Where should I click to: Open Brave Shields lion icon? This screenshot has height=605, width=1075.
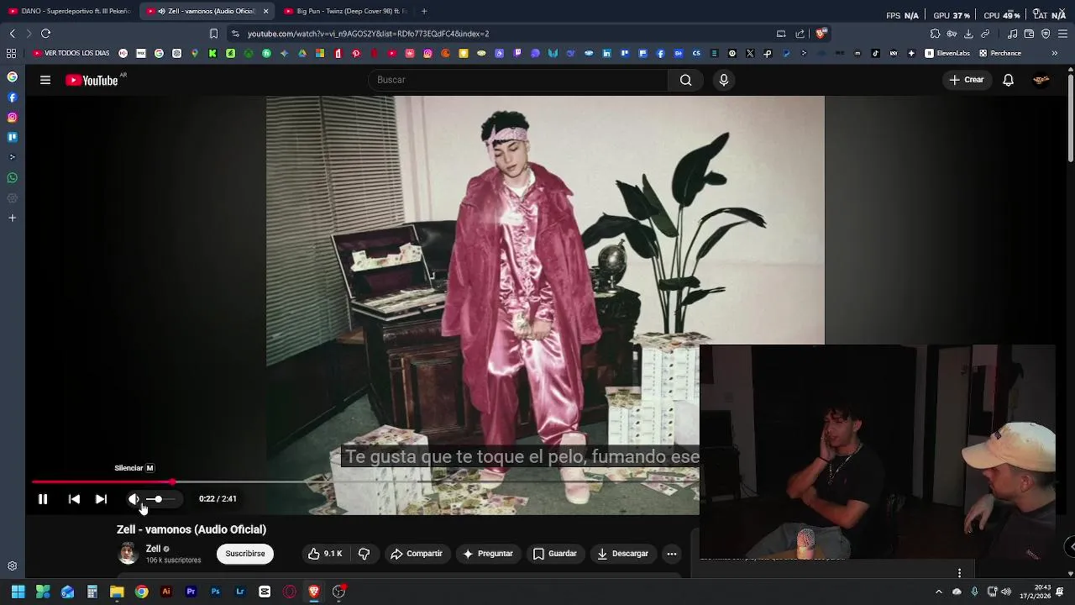pyautogui.click(x=821, y=34)
